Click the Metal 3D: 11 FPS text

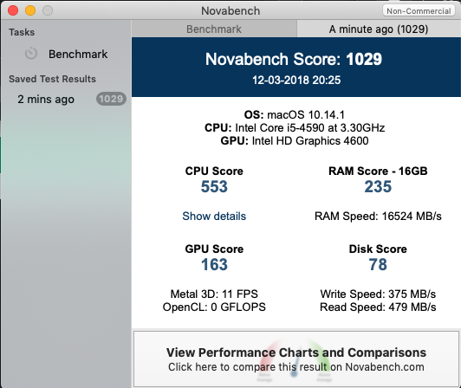214,294
